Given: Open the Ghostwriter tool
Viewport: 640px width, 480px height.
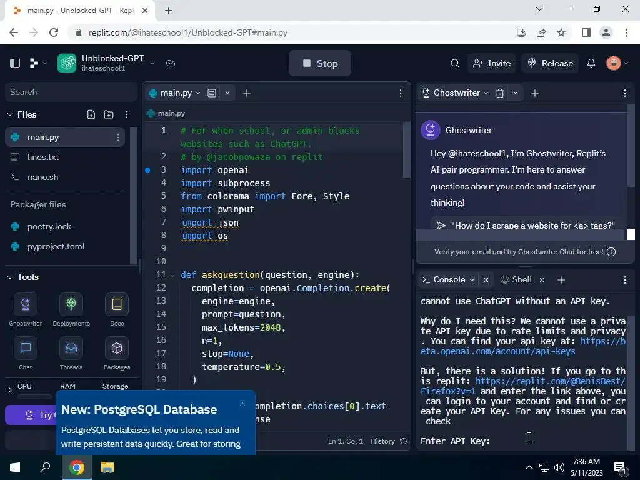Looking at the screenshot, I should coord(25,310).
